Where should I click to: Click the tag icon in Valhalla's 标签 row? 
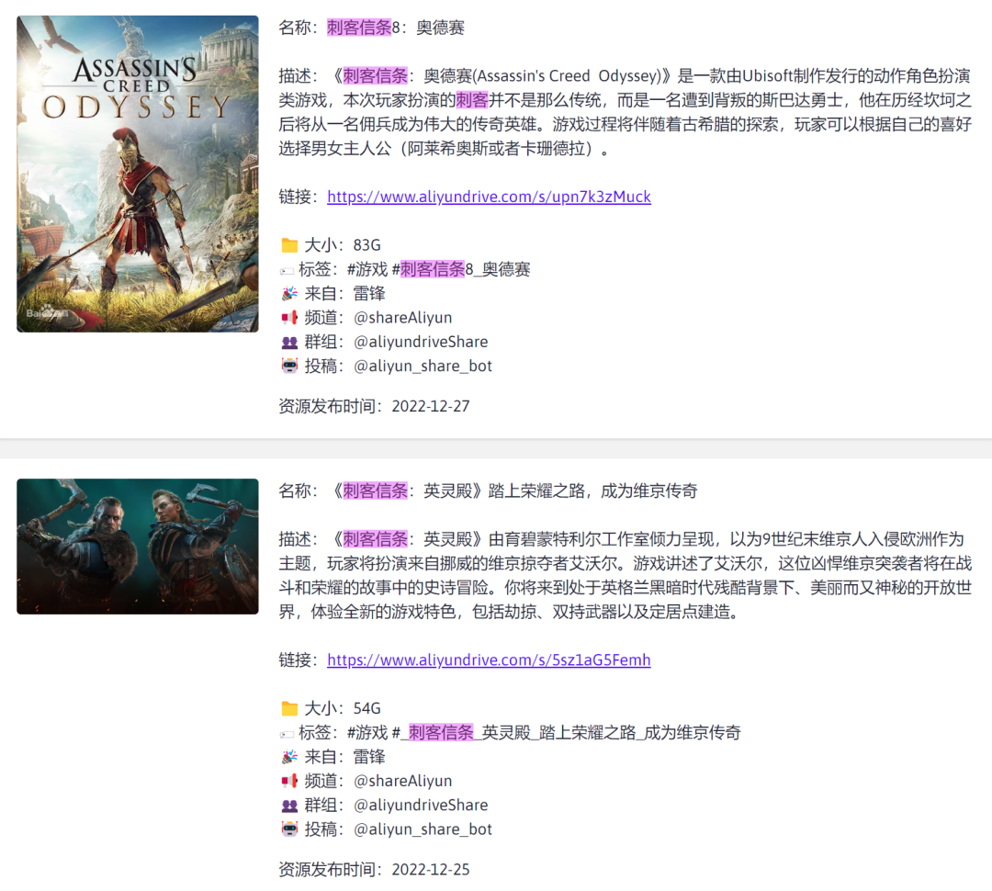pyautogui.click(x=287, y=734)
